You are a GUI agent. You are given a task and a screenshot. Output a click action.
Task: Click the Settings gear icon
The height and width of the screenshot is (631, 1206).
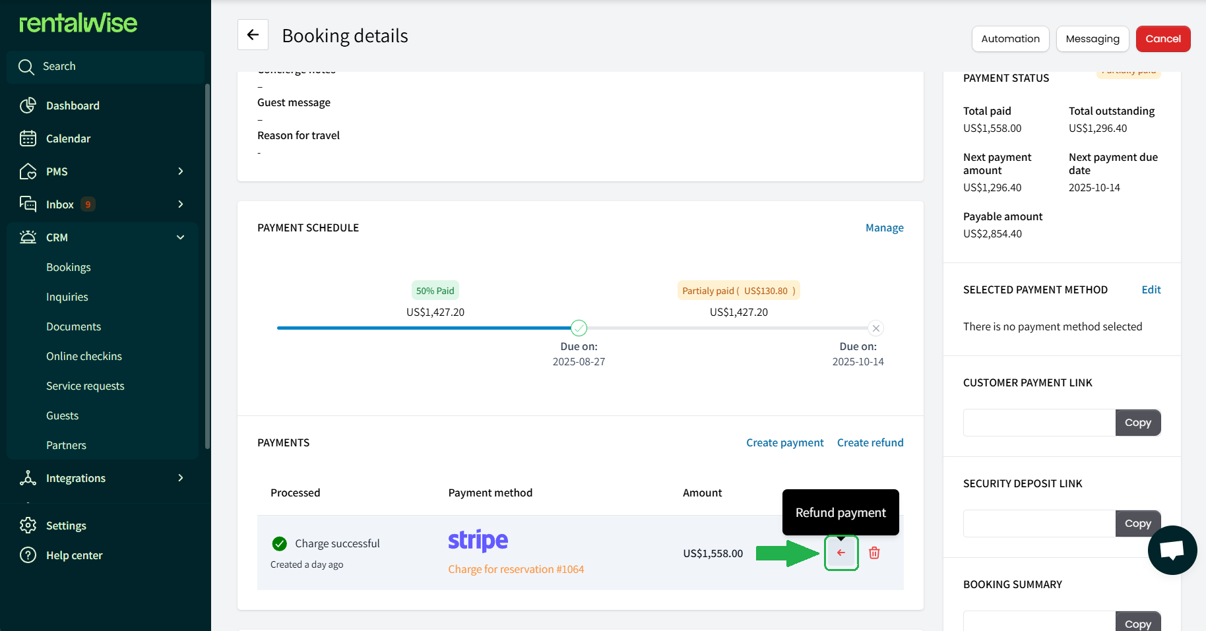pyautogui.click(x=28, y=526)
